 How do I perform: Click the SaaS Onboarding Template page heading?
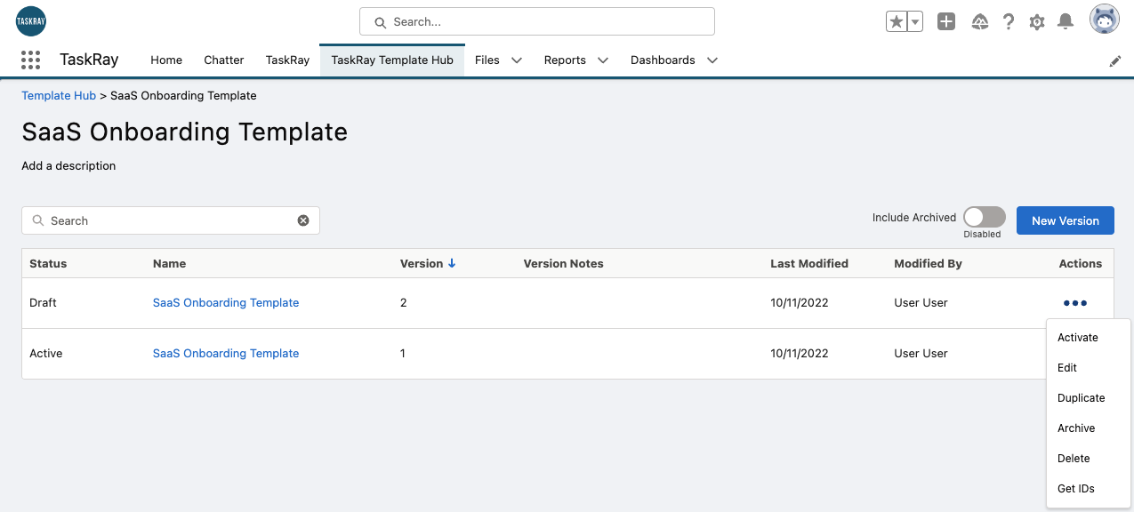184,132
